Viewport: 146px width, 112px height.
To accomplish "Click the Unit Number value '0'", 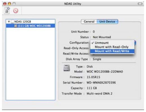I will point(94,32).
